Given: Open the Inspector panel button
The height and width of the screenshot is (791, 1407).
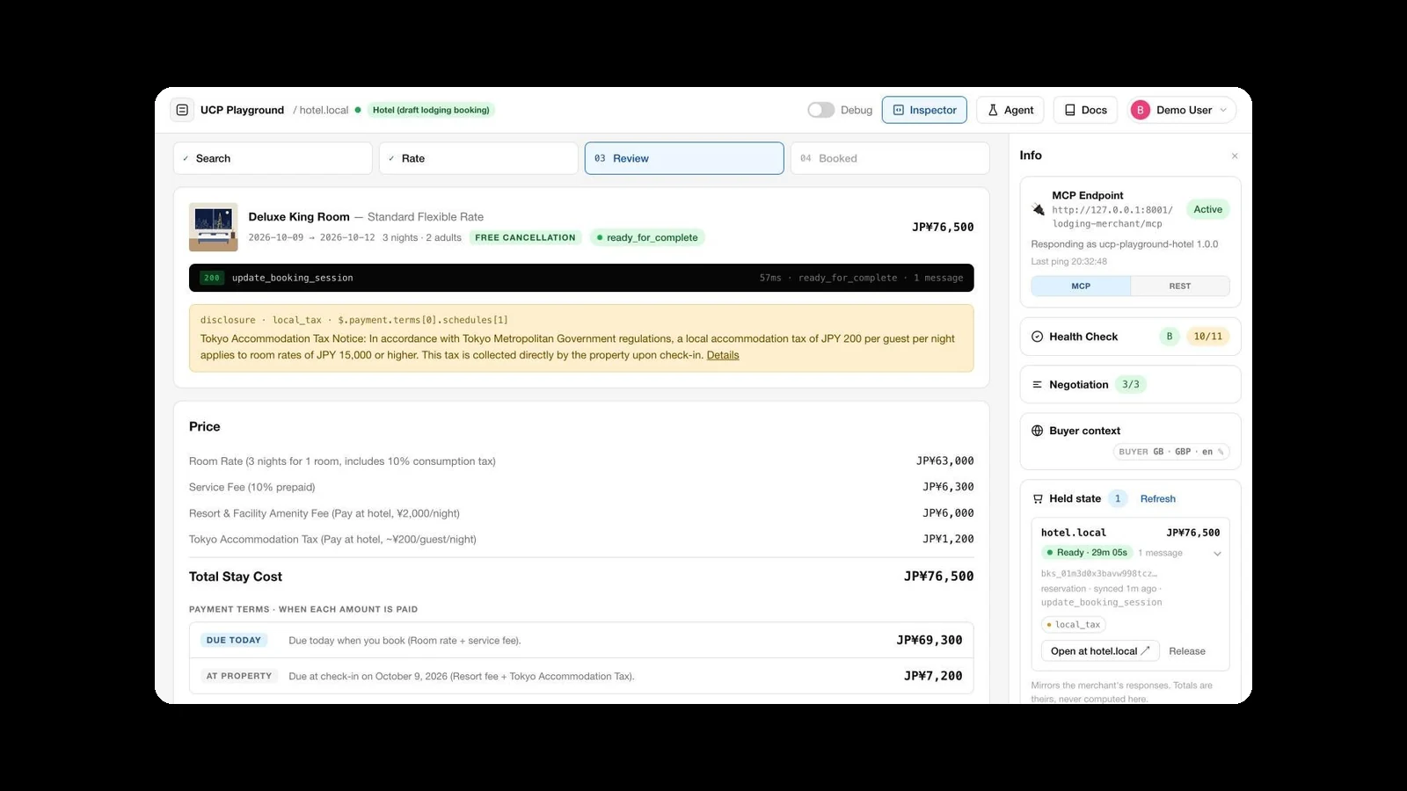Looking at the screenshot, I should click(x=924, y=110).
